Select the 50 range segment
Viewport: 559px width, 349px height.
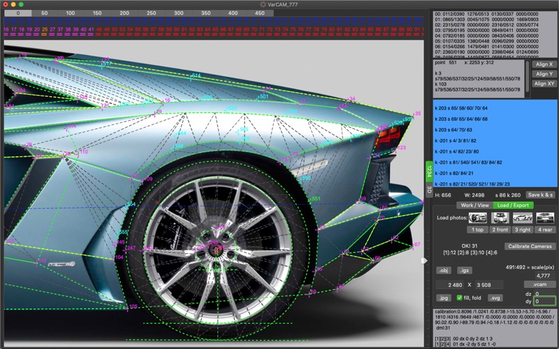coord(45,13)
